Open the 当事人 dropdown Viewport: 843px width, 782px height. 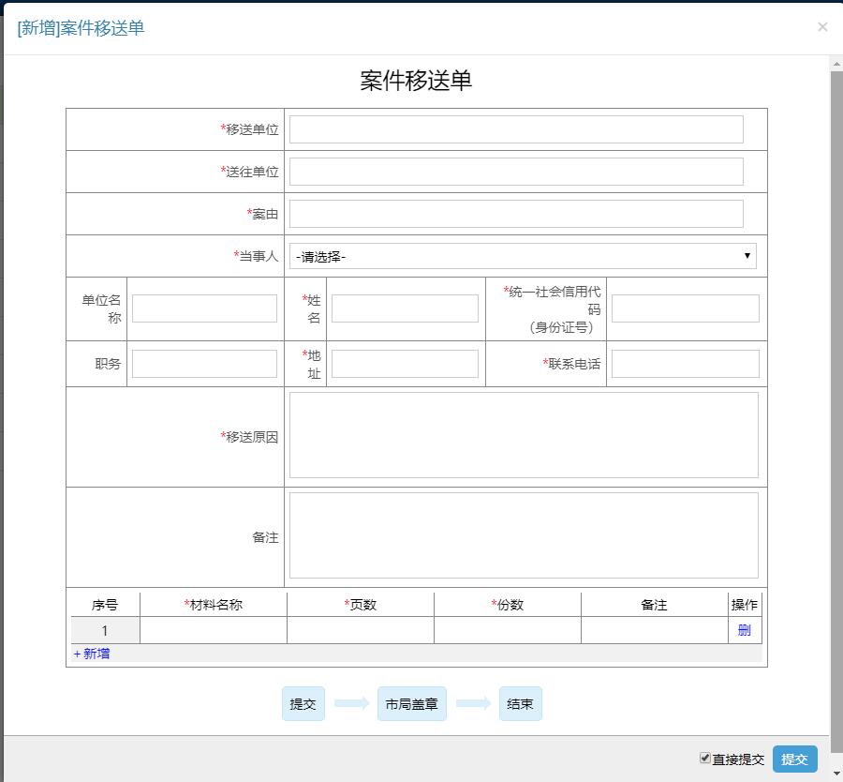(523, 256)
